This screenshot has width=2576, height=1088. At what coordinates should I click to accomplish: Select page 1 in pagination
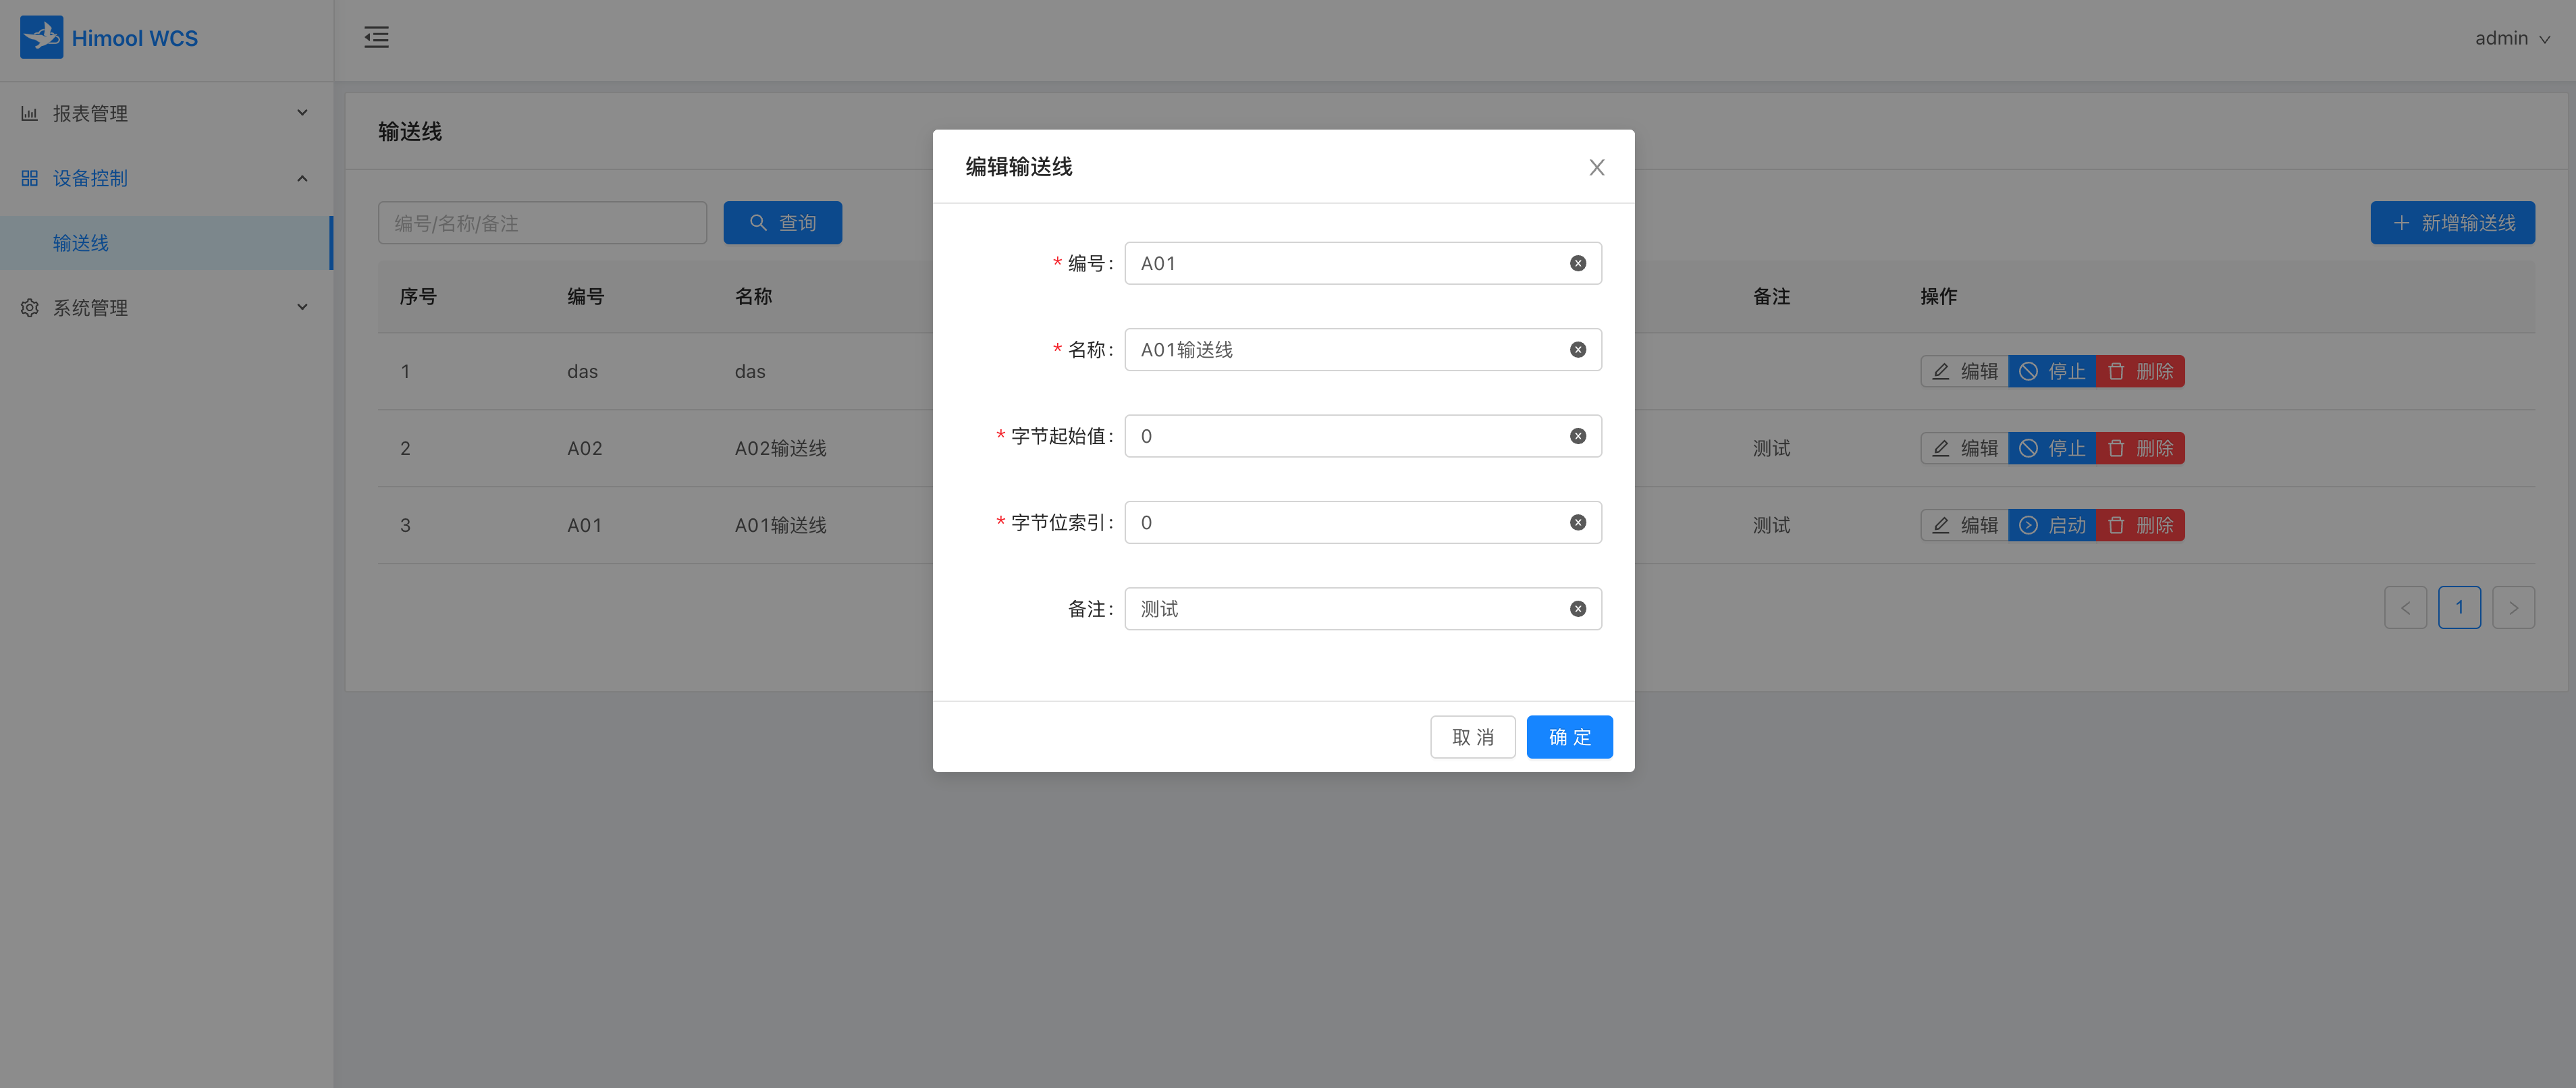coord(2459,608)
